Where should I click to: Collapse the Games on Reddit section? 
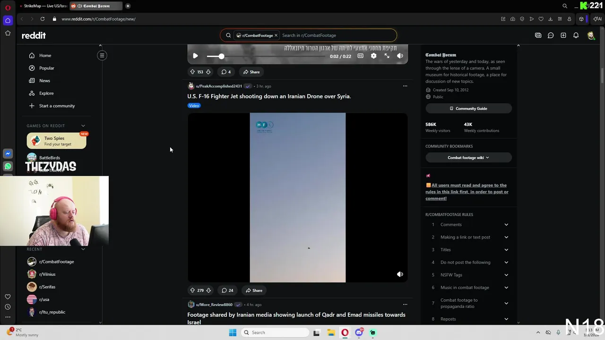83,126
